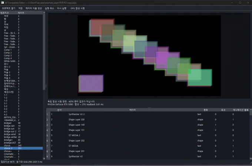Click the wide 레이어 header in layer table
Image resolution: width=252 pixels, height=166 pixels.
click(x=132, y=110)
